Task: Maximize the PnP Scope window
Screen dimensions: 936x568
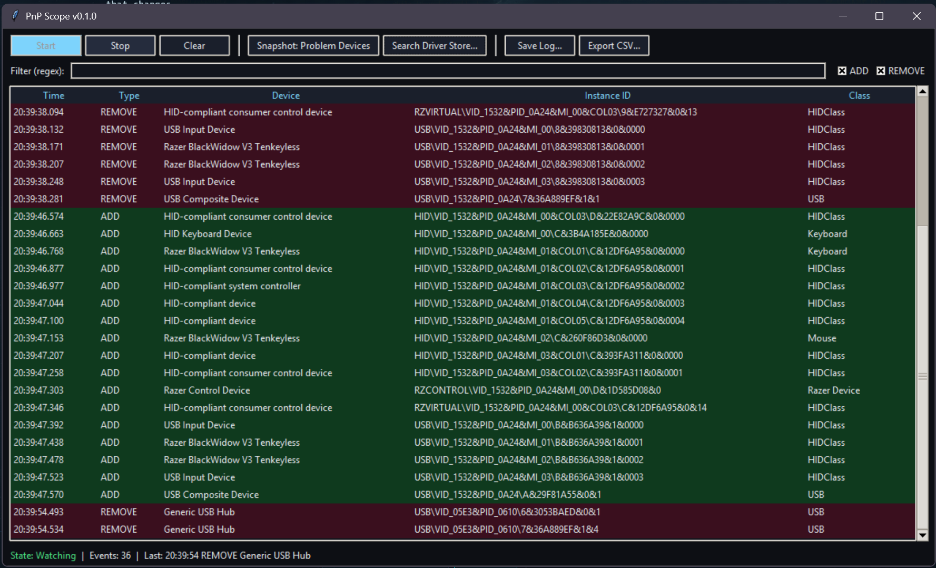Action: 879,16
